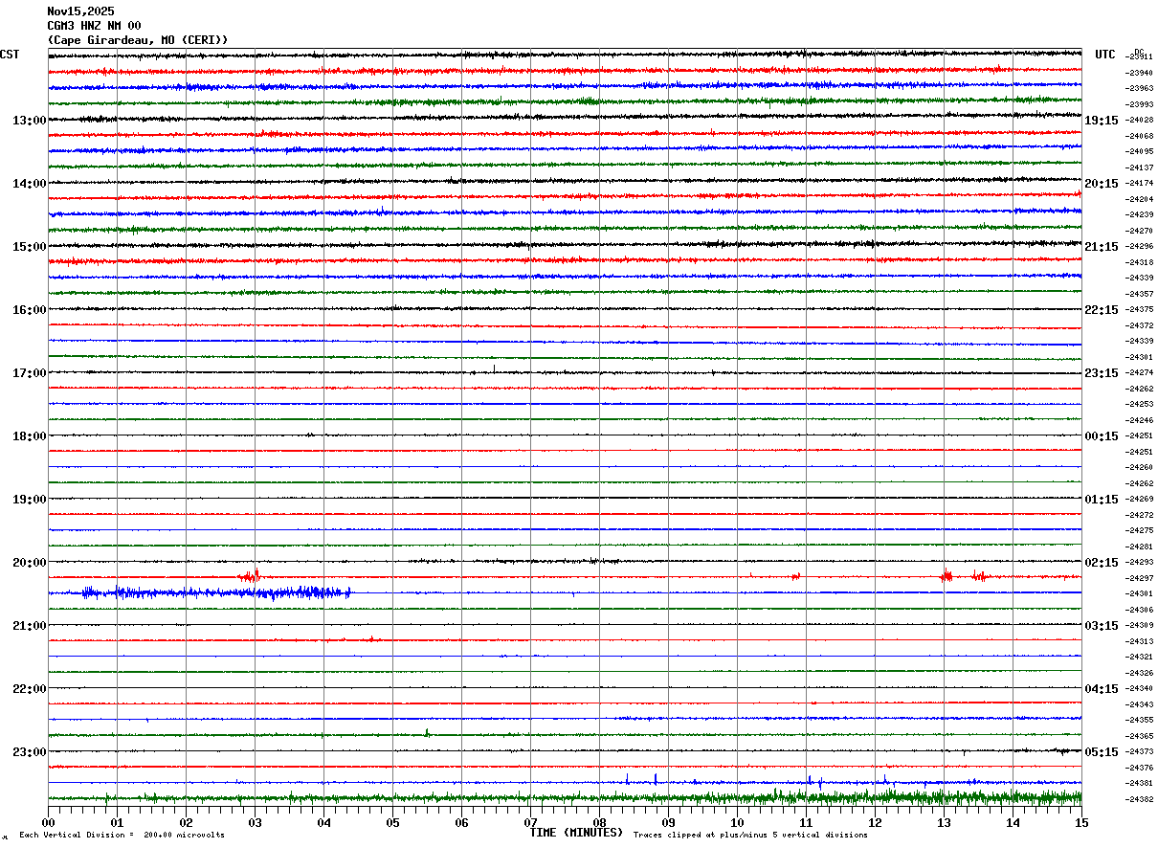Click the 13:00 CST hour label
Viewport: 1158px width, 848px height.
pos(29,121)
